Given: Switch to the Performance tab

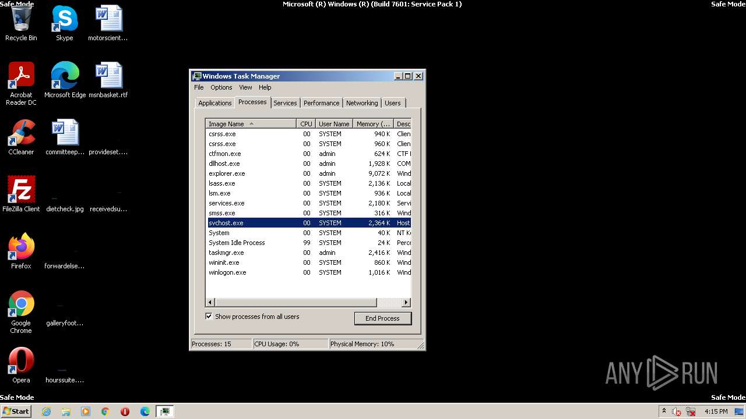Looking at the screenshot, I should tap(321, 103).
